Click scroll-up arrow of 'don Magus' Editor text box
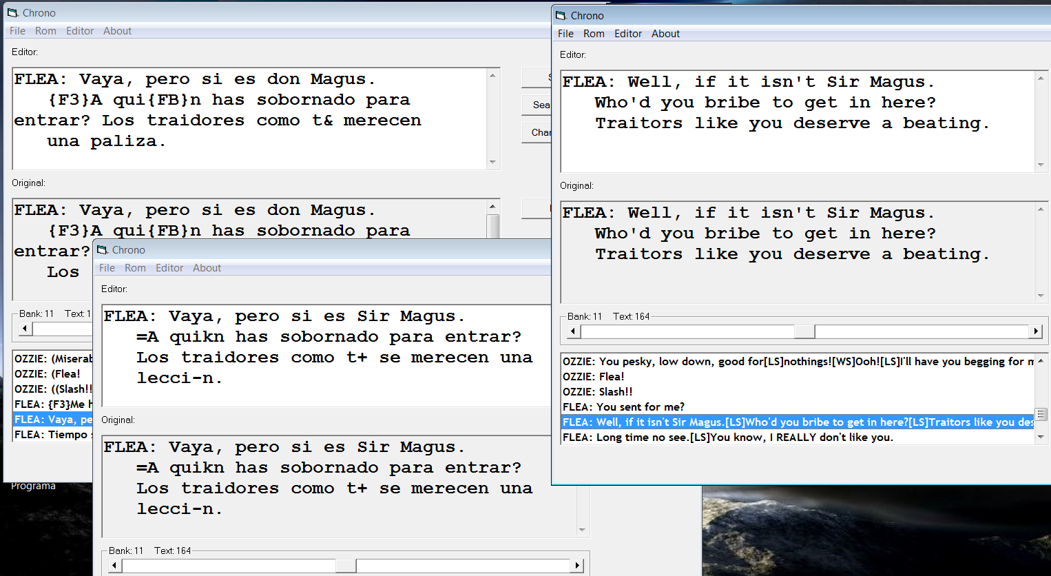Viewport: 1051px width, 576px height. 492,75
